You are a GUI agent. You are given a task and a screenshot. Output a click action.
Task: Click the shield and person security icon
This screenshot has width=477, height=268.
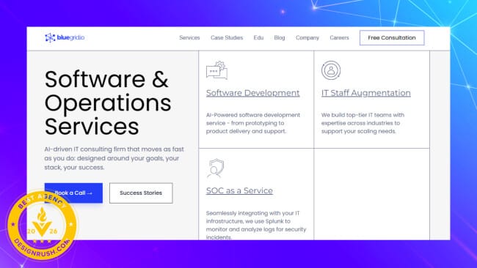[x=215, y=168]
